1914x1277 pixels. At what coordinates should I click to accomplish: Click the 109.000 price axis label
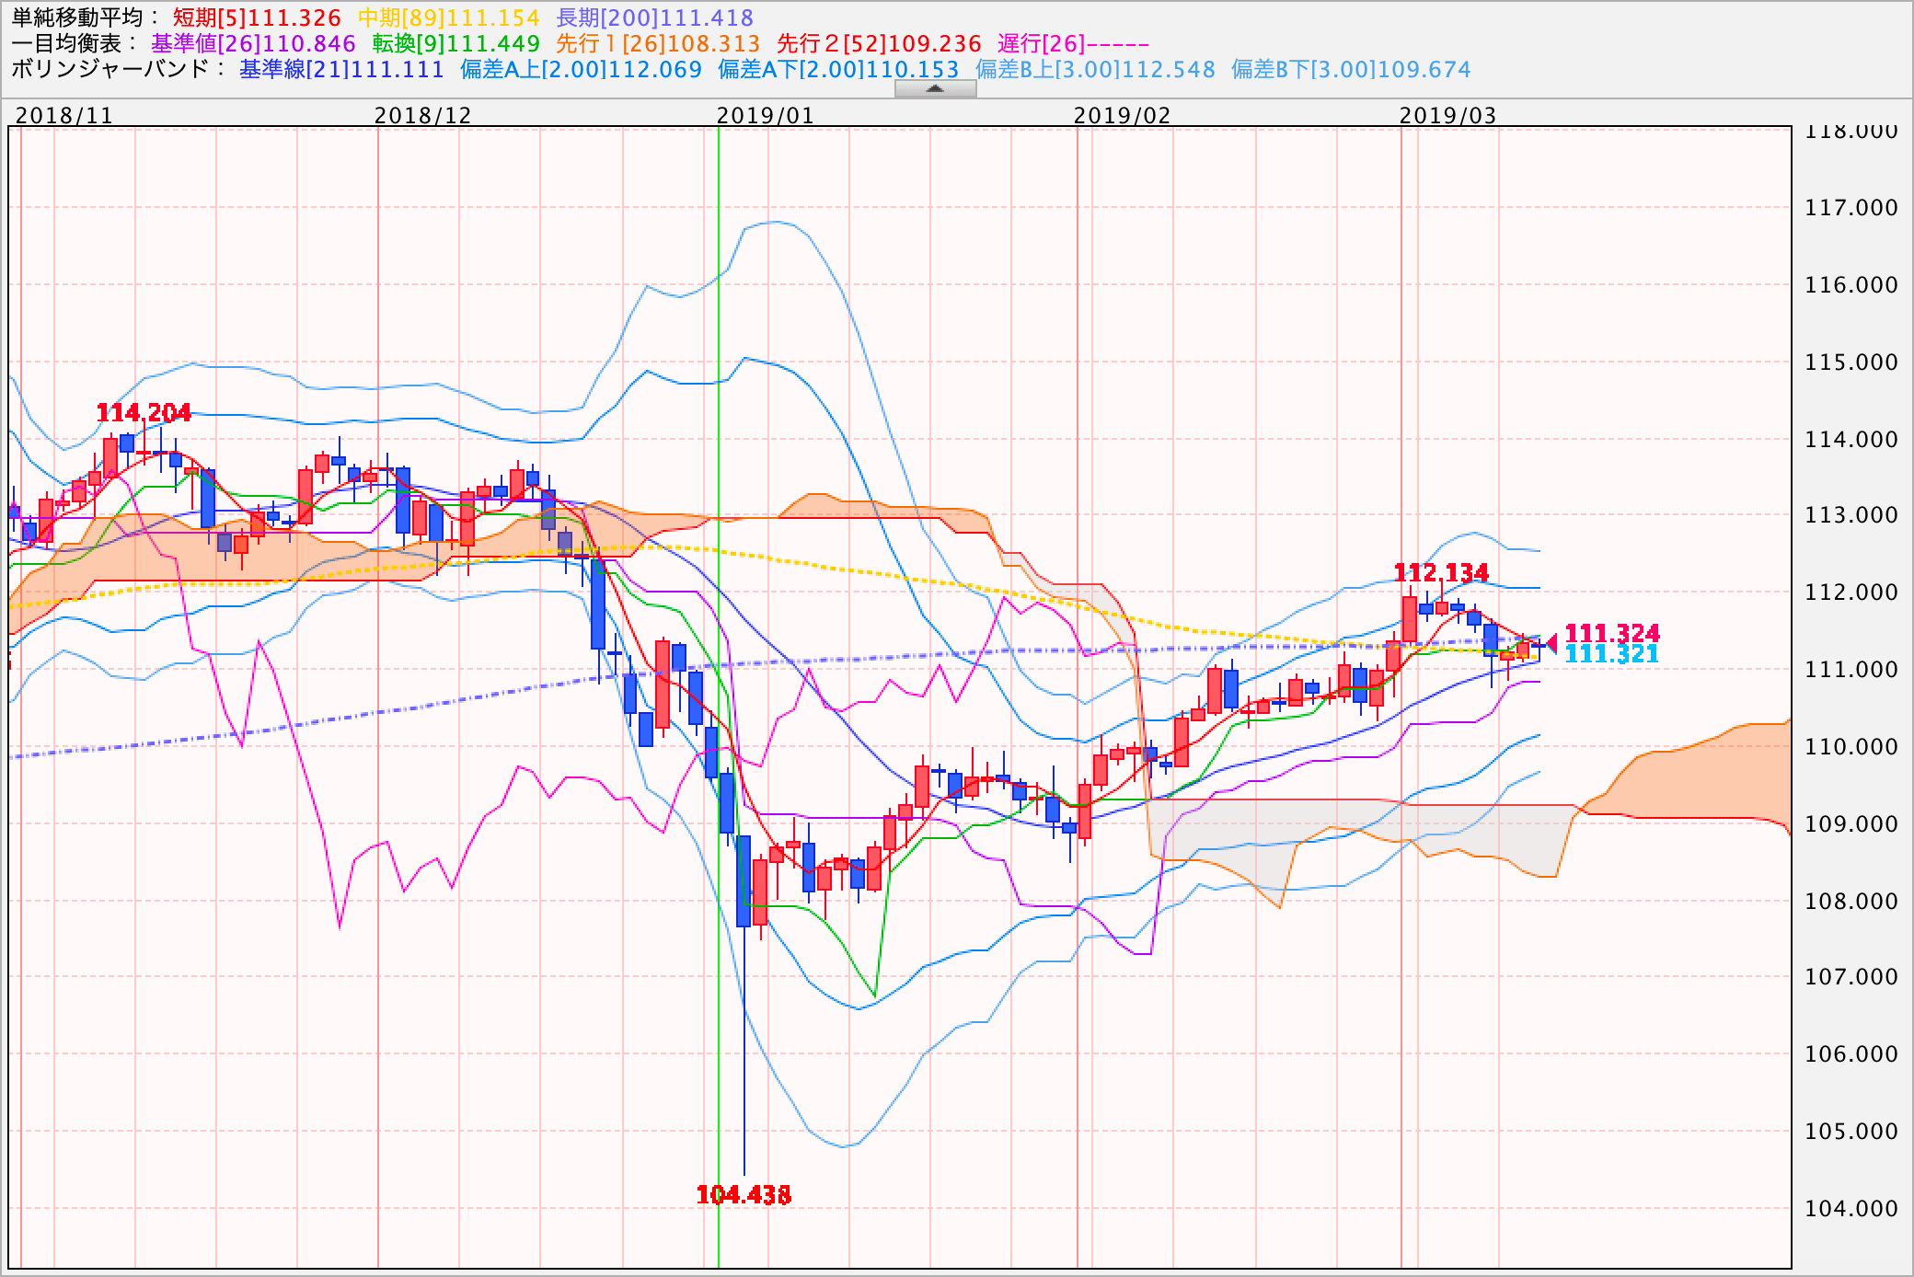click(x=1851, y=824)
